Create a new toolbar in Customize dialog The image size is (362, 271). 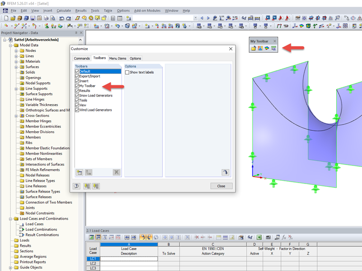click(x=80, y=173)
